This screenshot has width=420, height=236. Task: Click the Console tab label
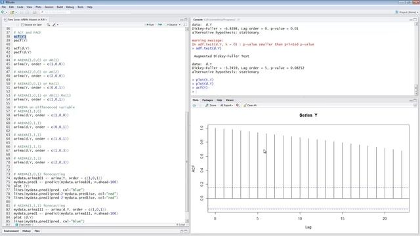coord(198,20)
